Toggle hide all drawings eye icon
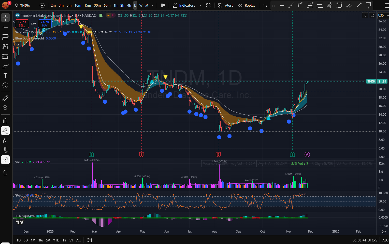The height and width of the screenshot is (244, 389). click(5, 150)
